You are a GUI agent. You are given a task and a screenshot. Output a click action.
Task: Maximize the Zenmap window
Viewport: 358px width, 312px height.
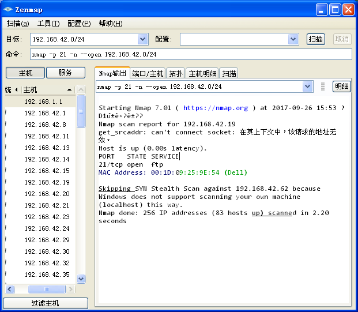(335, 10)
